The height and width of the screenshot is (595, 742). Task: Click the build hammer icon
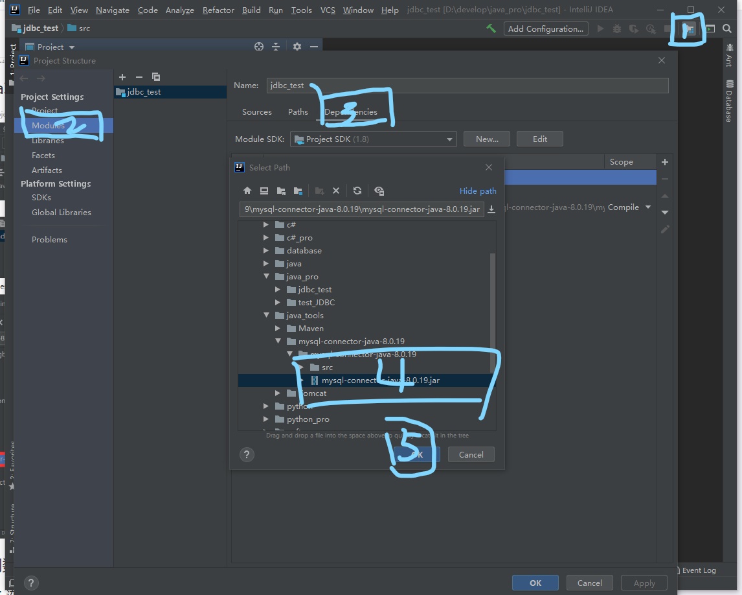point(491,29)
